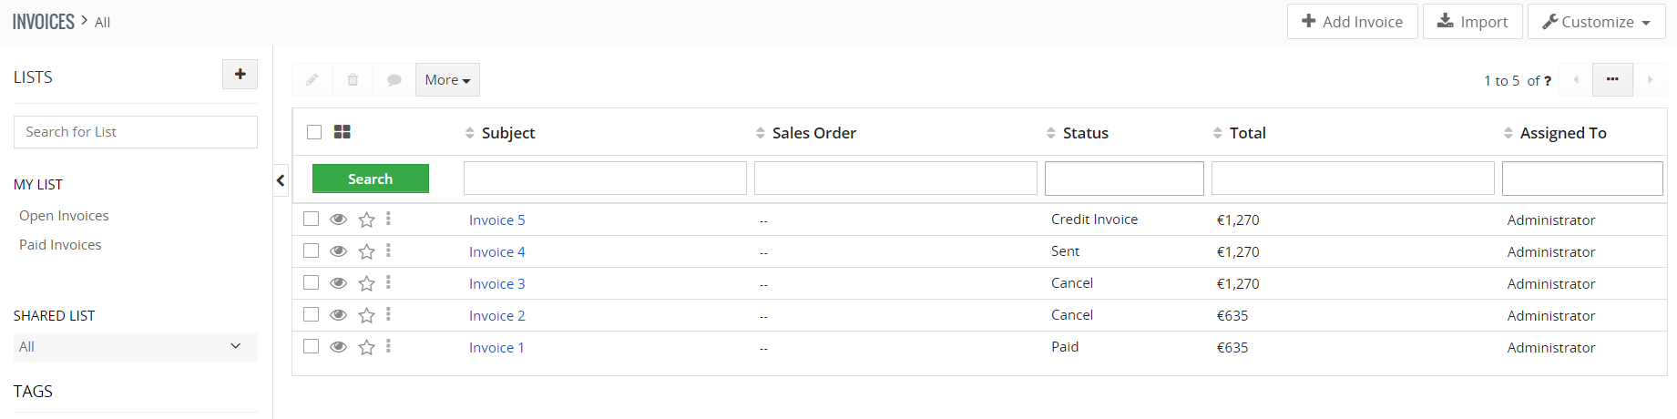The height and width of the screenshot is (419, 1677).
Task: Tick checkbox for Invoice 2
Action: [x=312, y=314]
